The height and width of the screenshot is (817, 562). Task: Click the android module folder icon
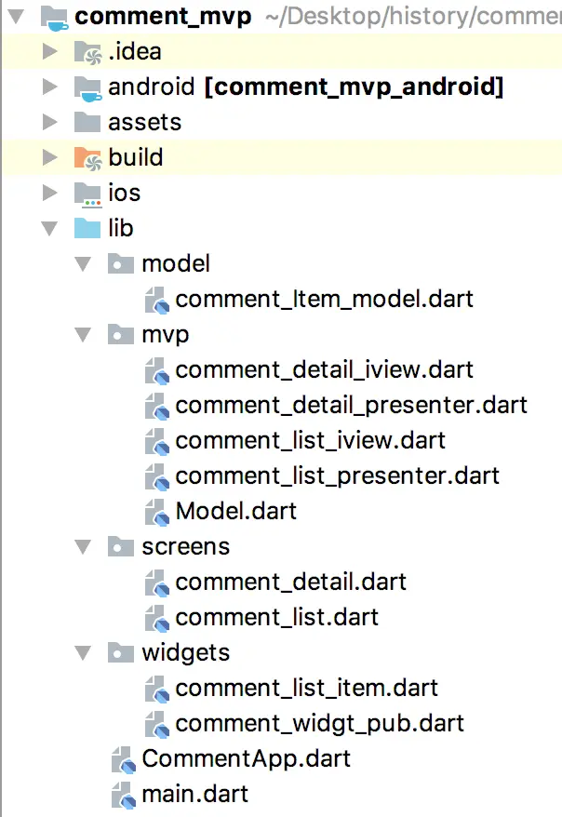(x=87, y=87)
